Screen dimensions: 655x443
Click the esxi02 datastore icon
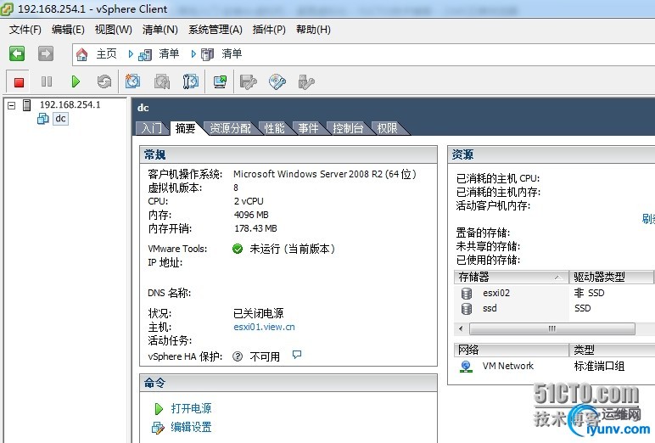click(x=467, y=294)
